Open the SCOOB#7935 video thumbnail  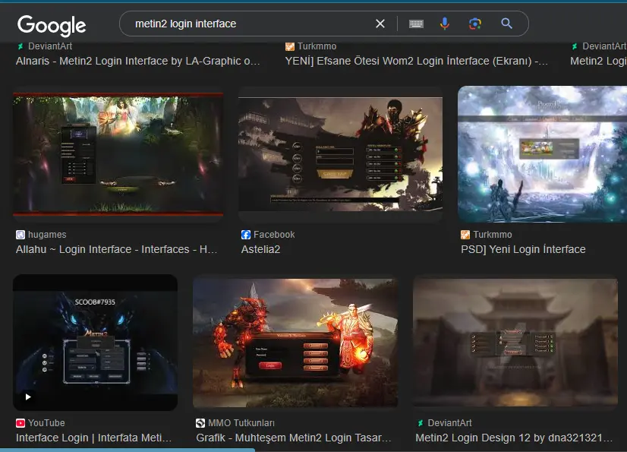pos(95,343)
